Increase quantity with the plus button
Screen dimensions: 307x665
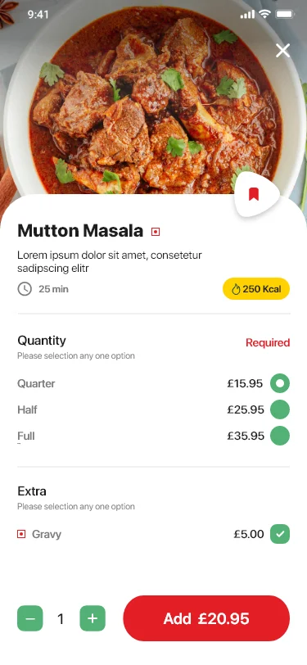(93, 618)
